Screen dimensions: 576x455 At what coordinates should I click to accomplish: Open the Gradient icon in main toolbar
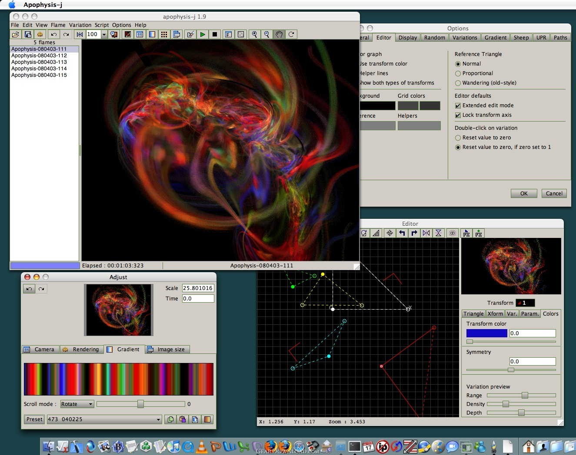pos(152,34)
